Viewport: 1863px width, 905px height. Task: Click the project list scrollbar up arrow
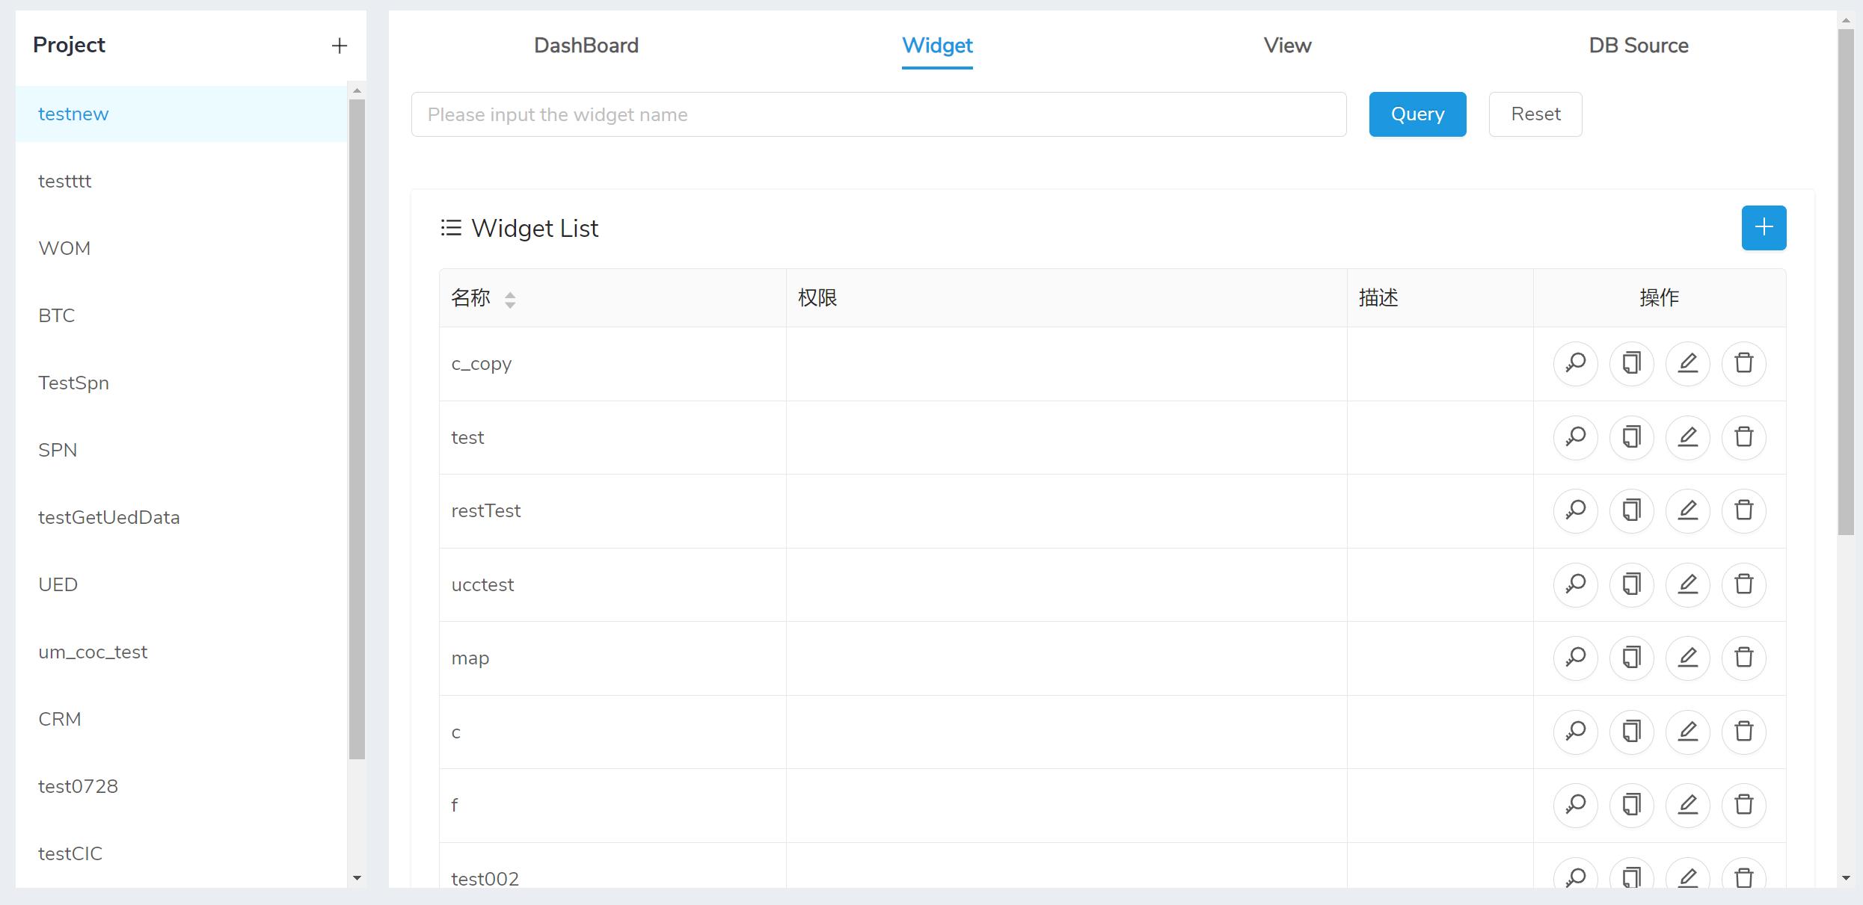pyautogui.click(x=357, y=90)
